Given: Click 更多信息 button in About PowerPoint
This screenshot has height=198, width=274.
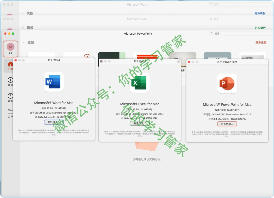Looking at the screenshot, I should (227, 124).
